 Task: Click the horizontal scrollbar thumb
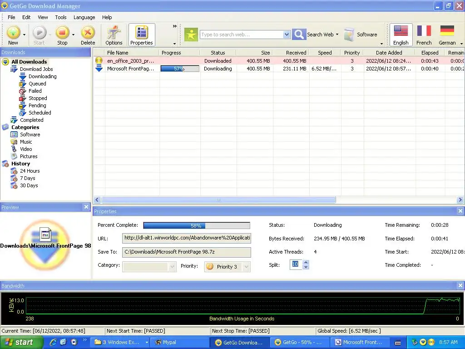[x=218, y=200]
